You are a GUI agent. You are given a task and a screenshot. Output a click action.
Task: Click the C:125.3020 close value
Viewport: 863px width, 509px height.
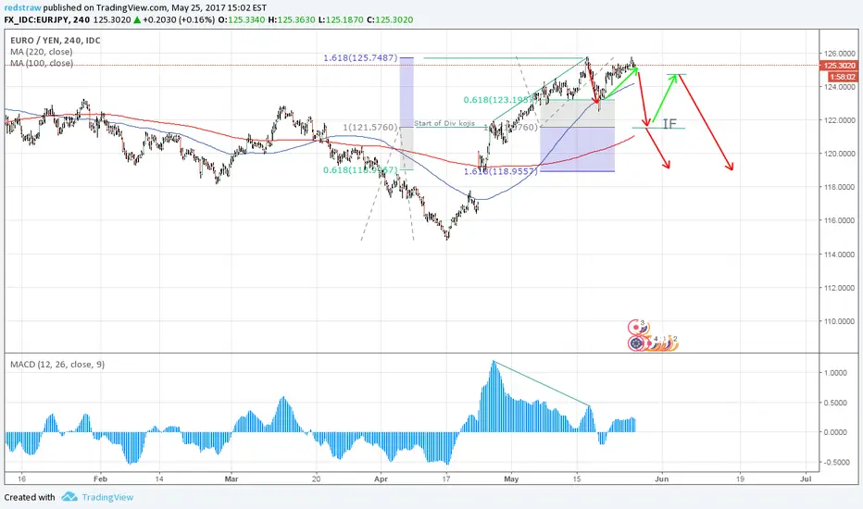coord(390,19)
